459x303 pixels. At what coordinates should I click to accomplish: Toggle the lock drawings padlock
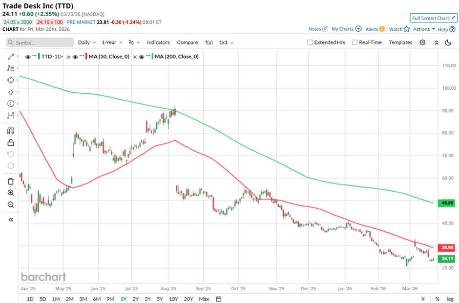click(x=11, y=142)
